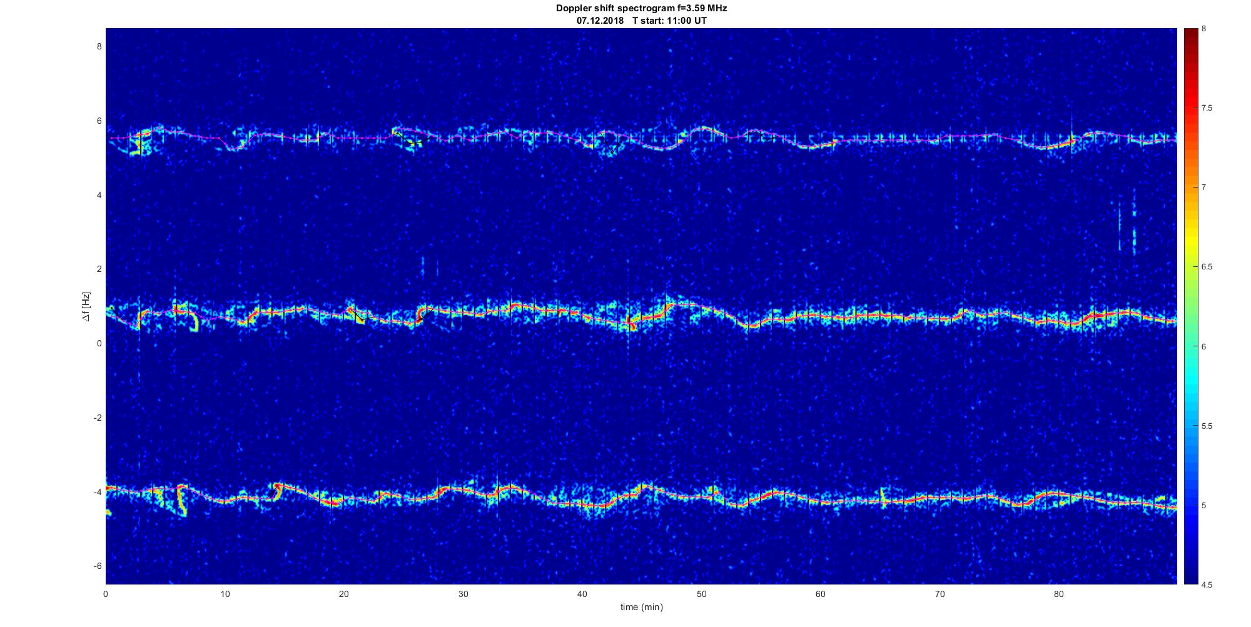
Task: Select the colorbar tick label 5.5
Action: [1207, 426]
